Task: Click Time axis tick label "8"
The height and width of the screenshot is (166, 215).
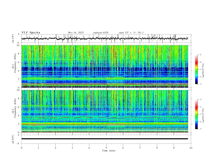Action: (157, 148)
